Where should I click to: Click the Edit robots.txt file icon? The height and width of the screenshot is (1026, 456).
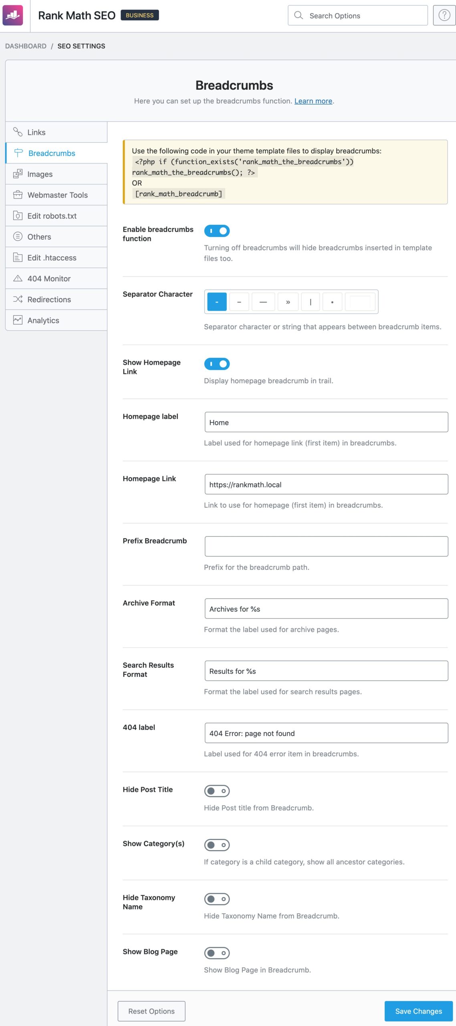(18, 216)
